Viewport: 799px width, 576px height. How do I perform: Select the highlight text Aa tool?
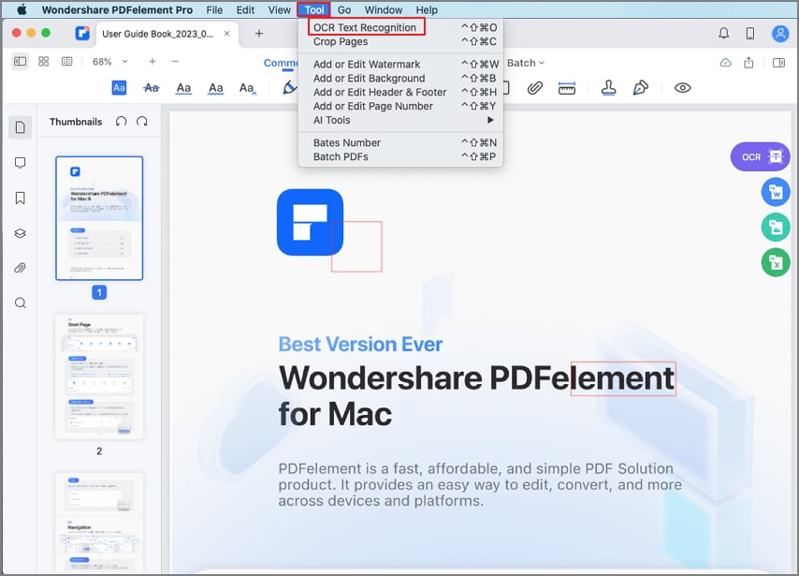pyautogui.click(x=119, y=88)
